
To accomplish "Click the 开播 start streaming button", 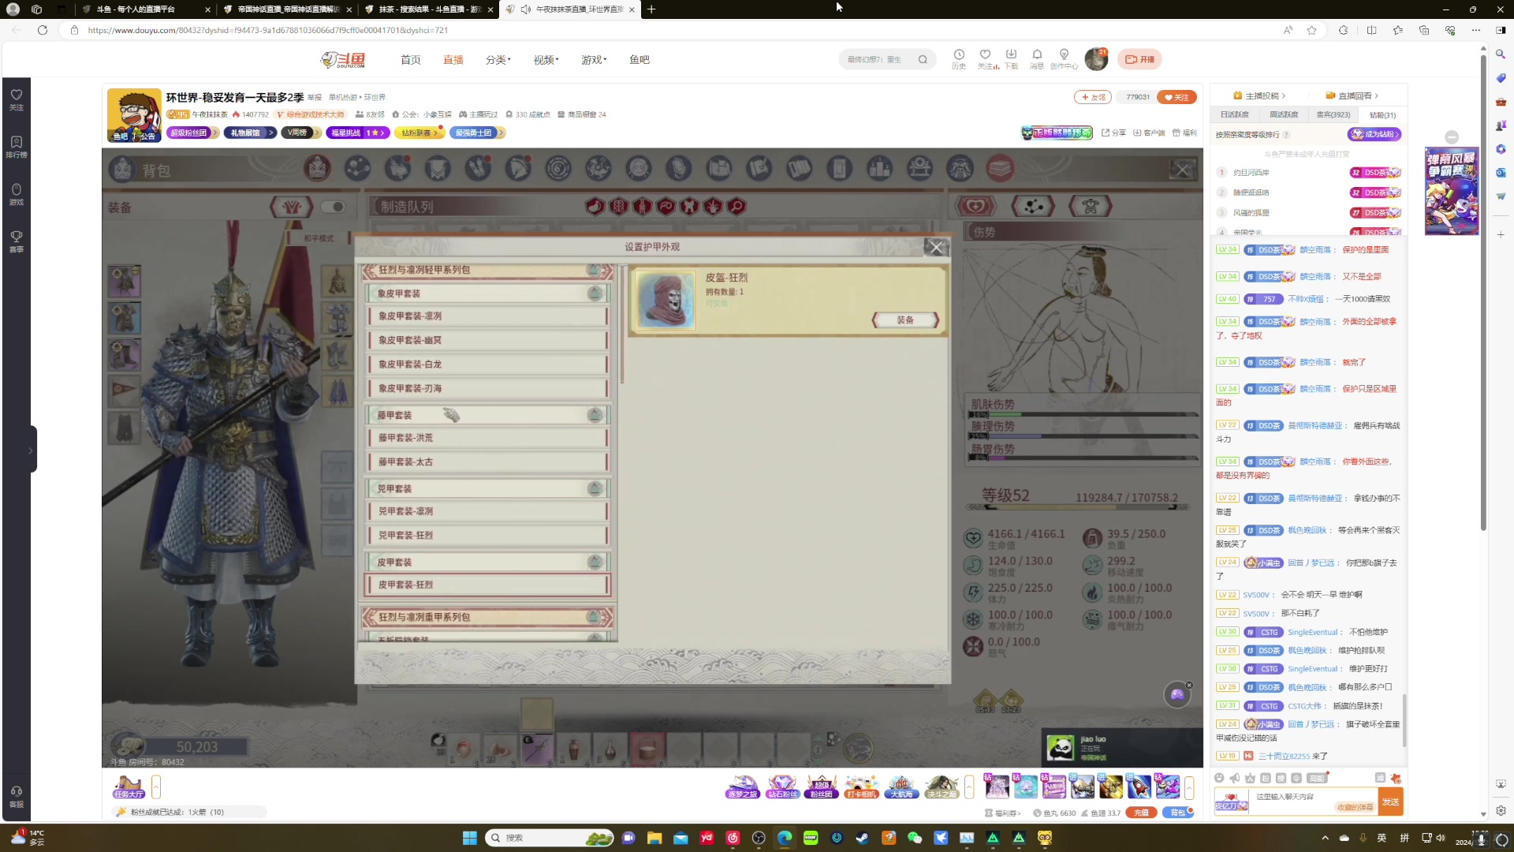I will (x=1139, y=59).
